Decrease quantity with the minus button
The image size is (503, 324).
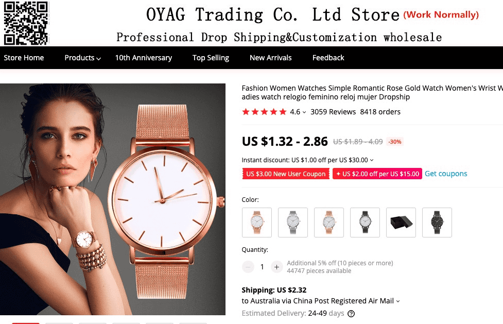248,267
